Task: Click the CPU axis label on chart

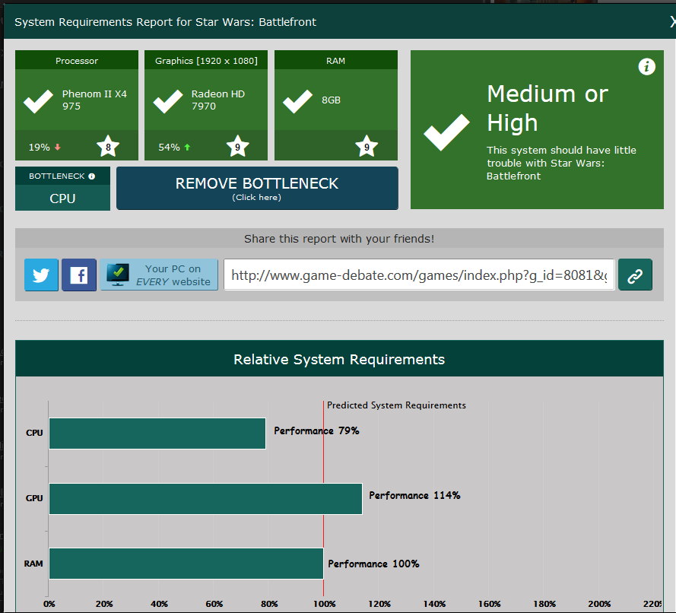Action: click(34, 433)
